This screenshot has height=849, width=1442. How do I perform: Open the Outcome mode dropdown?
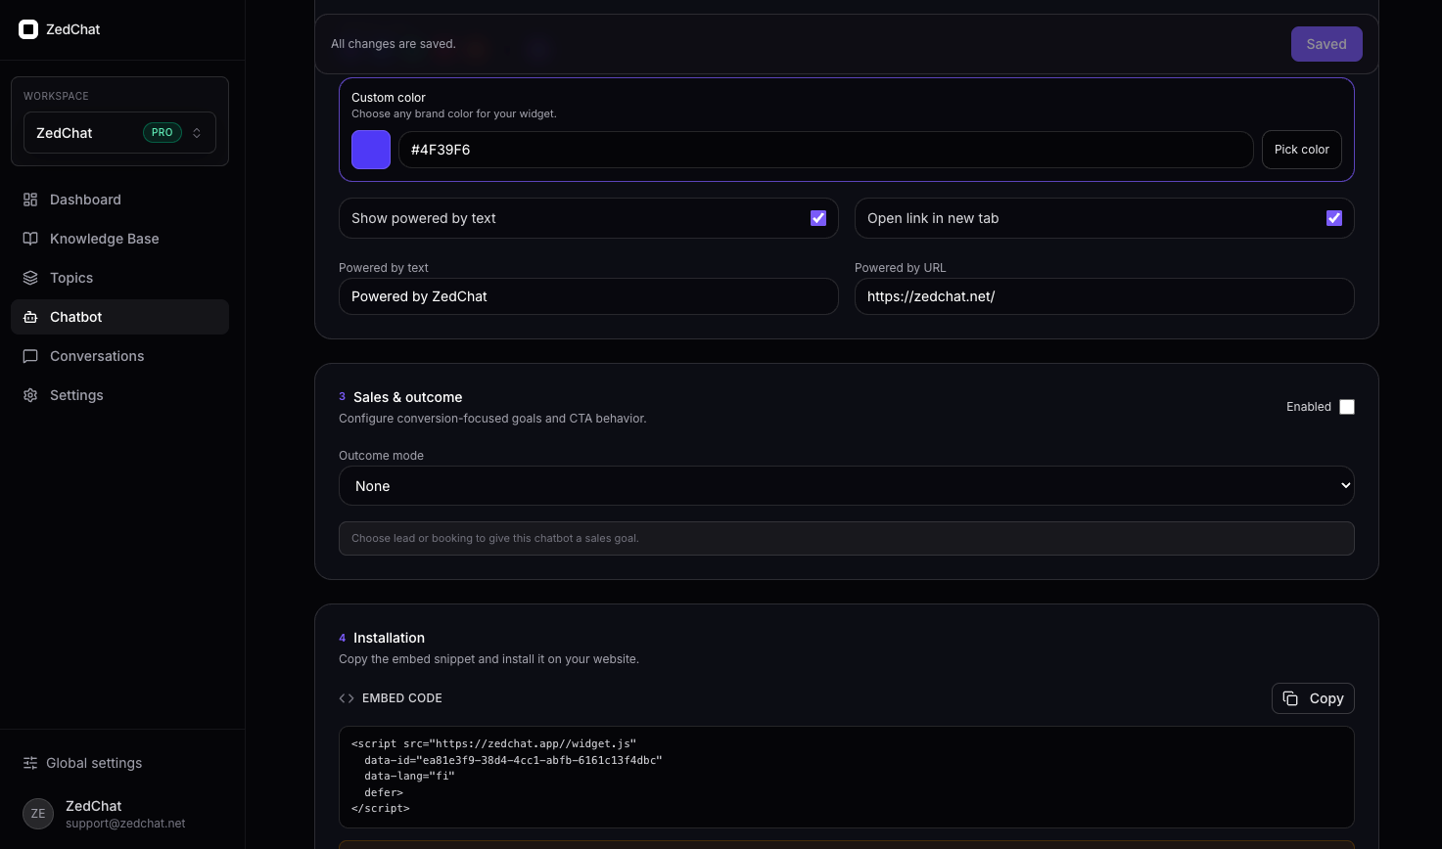point(846,485)
